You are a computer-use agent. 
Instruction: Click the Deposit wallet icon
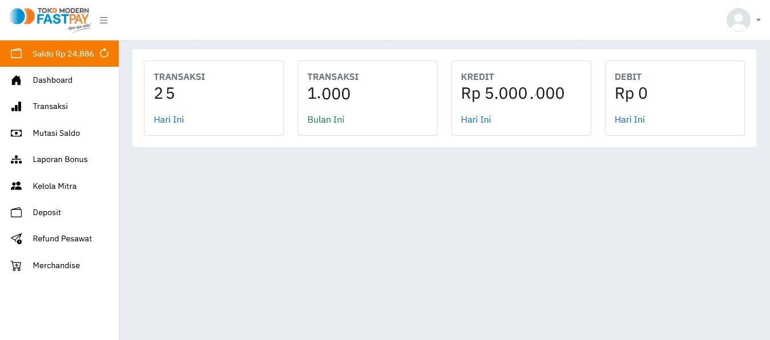click(16, 212)
